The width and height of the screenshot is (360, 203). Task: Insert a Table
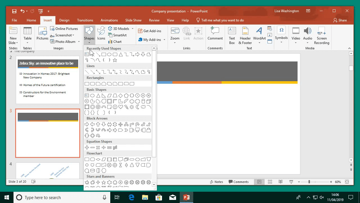[27, 34]
